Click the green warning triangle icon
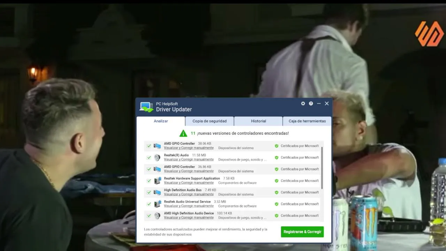The image size is (446, 251). 183,133
